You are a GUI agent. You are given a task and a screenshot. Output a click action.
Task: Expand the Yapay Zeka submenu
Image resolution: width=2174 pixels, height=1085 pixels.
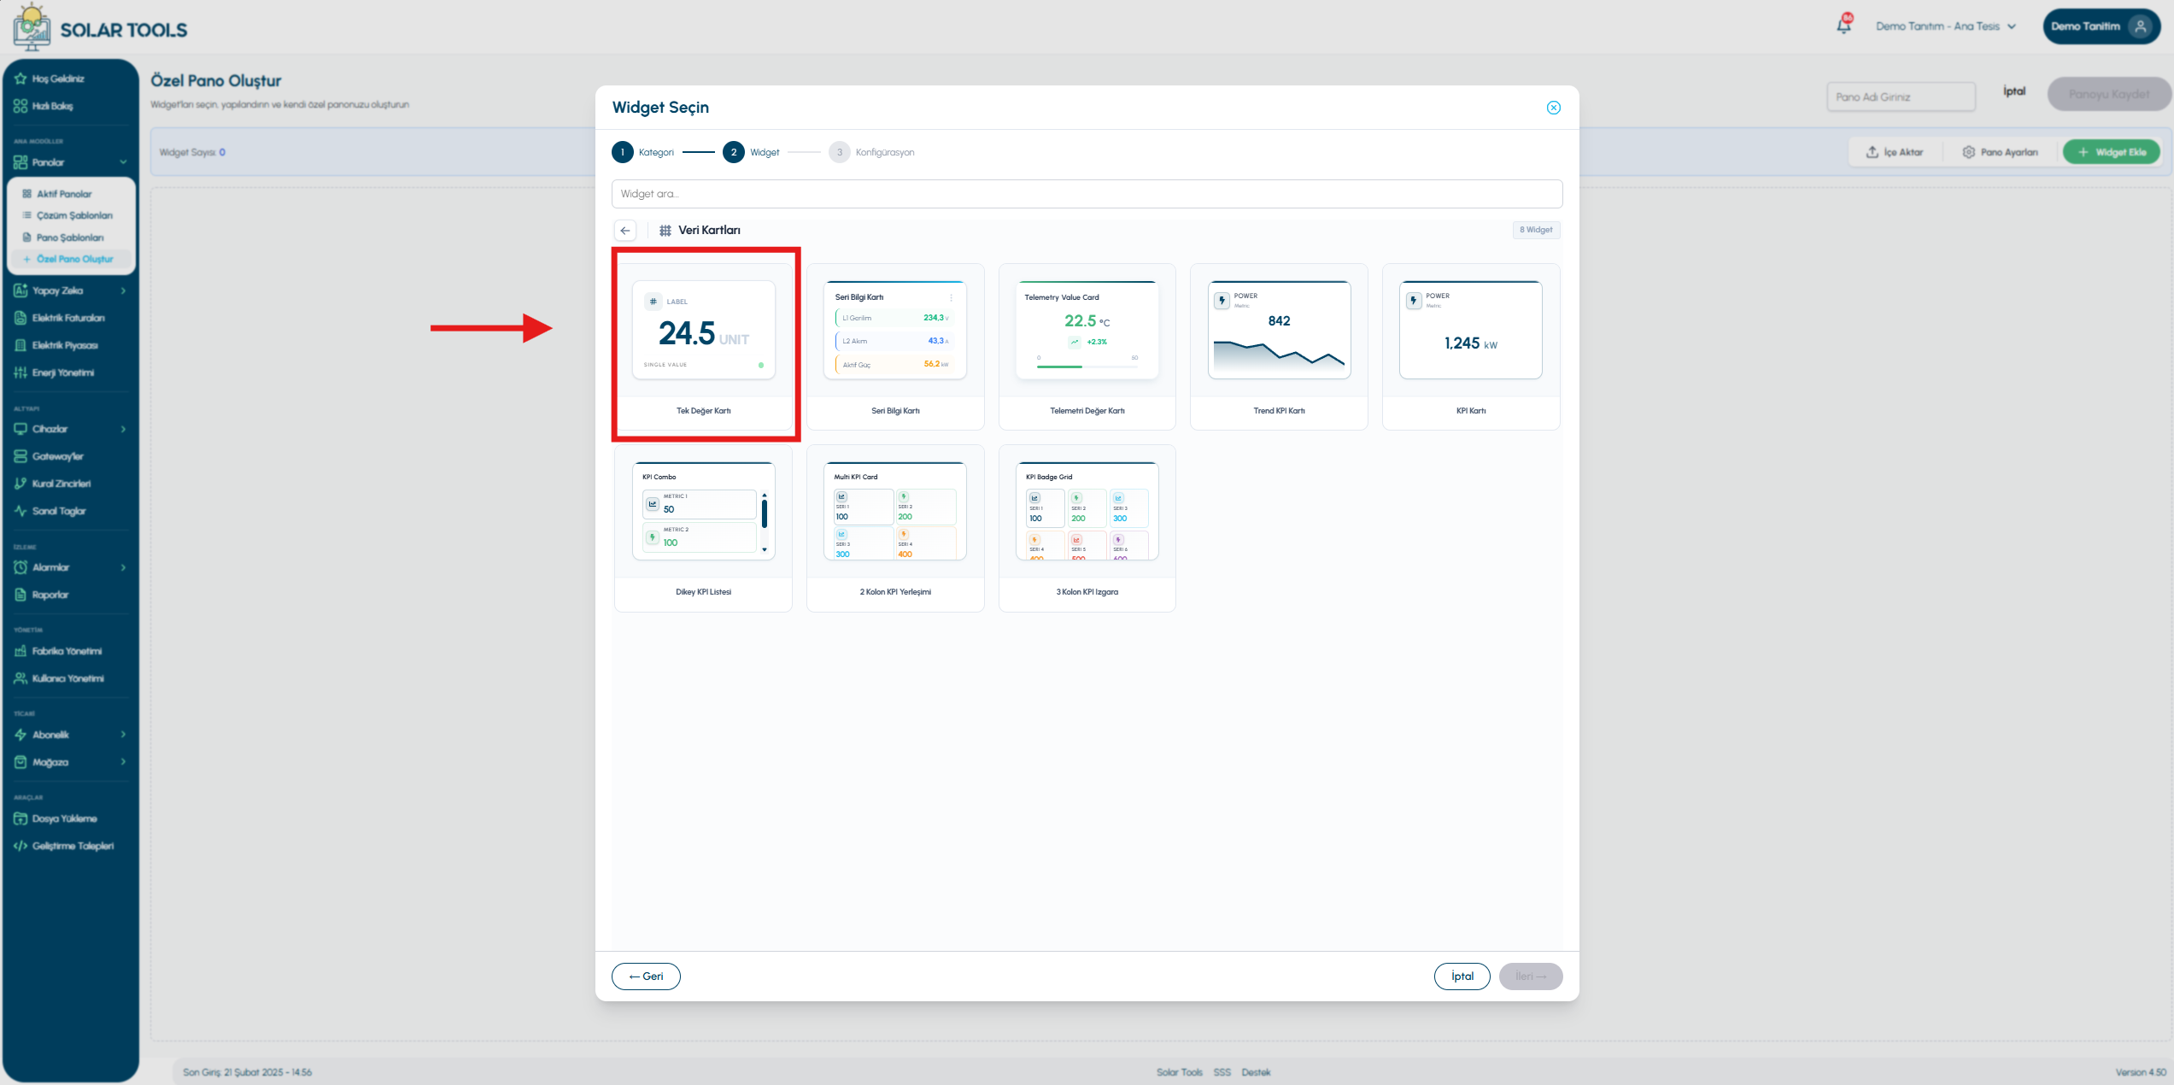[123, 290]
